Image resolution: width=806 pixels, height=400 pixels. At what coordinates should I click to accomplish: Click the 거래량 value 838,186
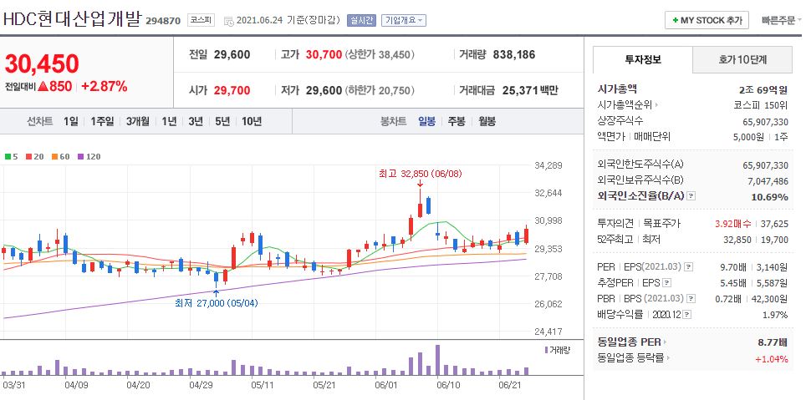tap(514, 54)
